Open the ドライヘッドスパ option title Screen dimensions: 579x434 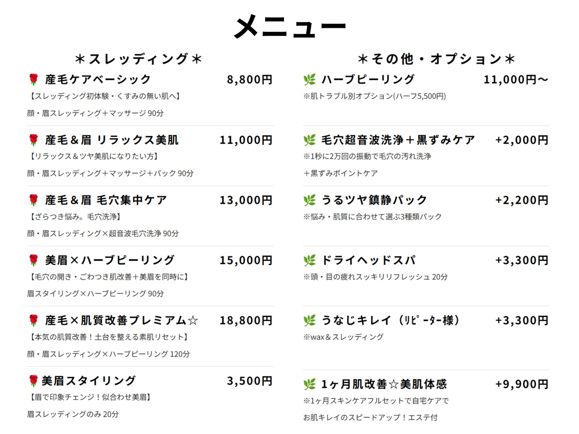[369, 260]
